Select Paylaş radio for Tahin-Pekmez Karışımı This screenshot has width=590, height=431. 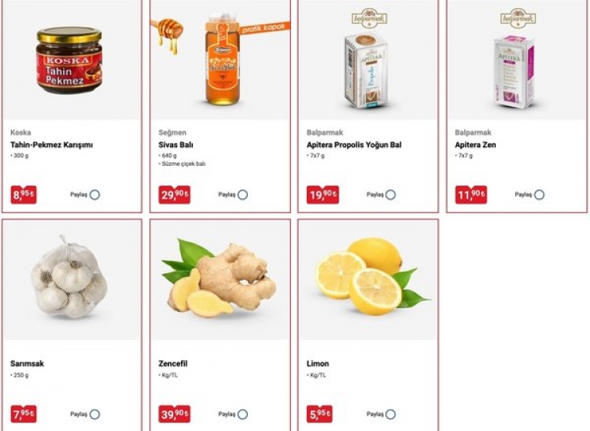pos(95,195)
